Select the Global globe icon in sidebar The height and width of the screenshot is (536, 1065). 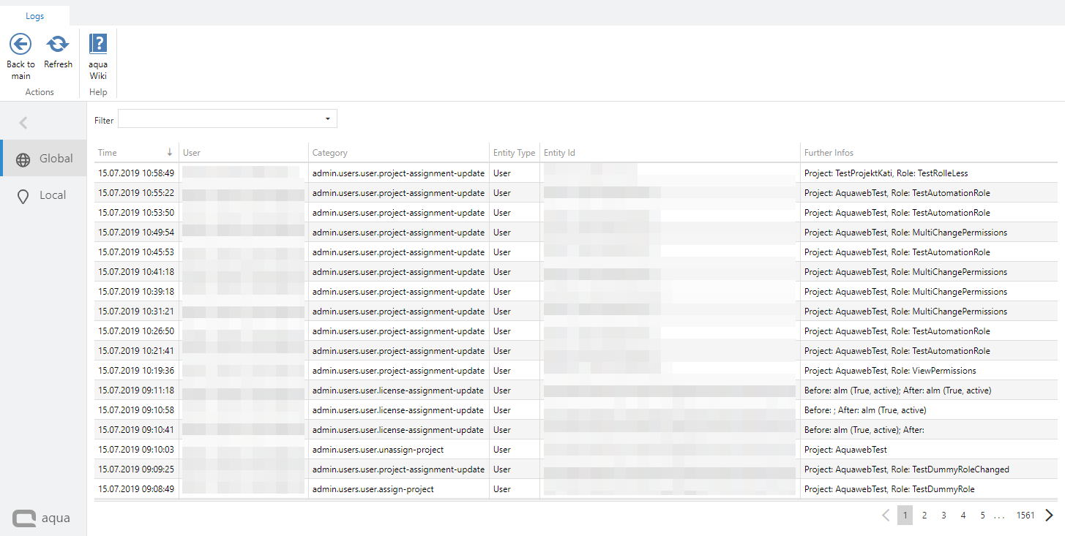pos(23,159)
